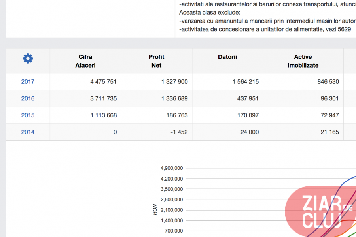This screenshot has height=237, width=356.
Task: Click the 700,000 chart axis label
Action: click(x=174, y=231)
